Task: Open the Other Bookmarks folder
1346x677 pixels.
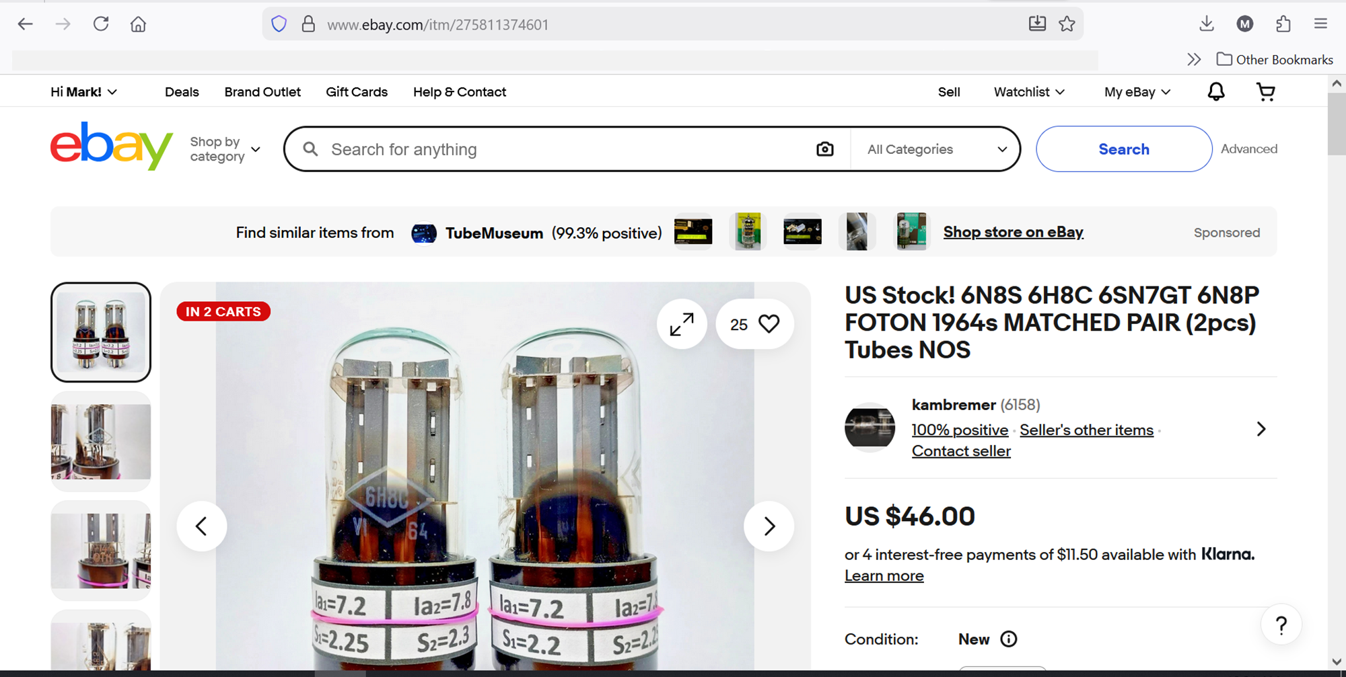Action: [1275, 60]
